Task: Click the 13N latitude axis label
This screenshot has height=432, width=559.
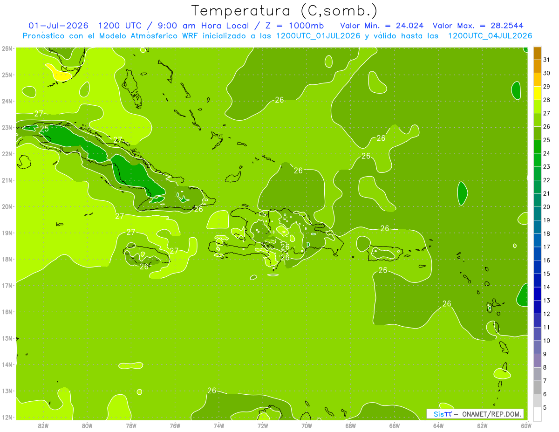Action: pyautogui.click(x=7, y=391)
